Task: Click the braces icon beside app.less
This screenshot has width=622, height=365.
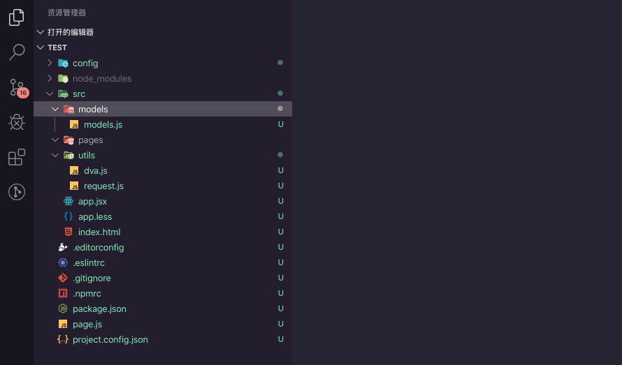Action: (x=68, y=216)
